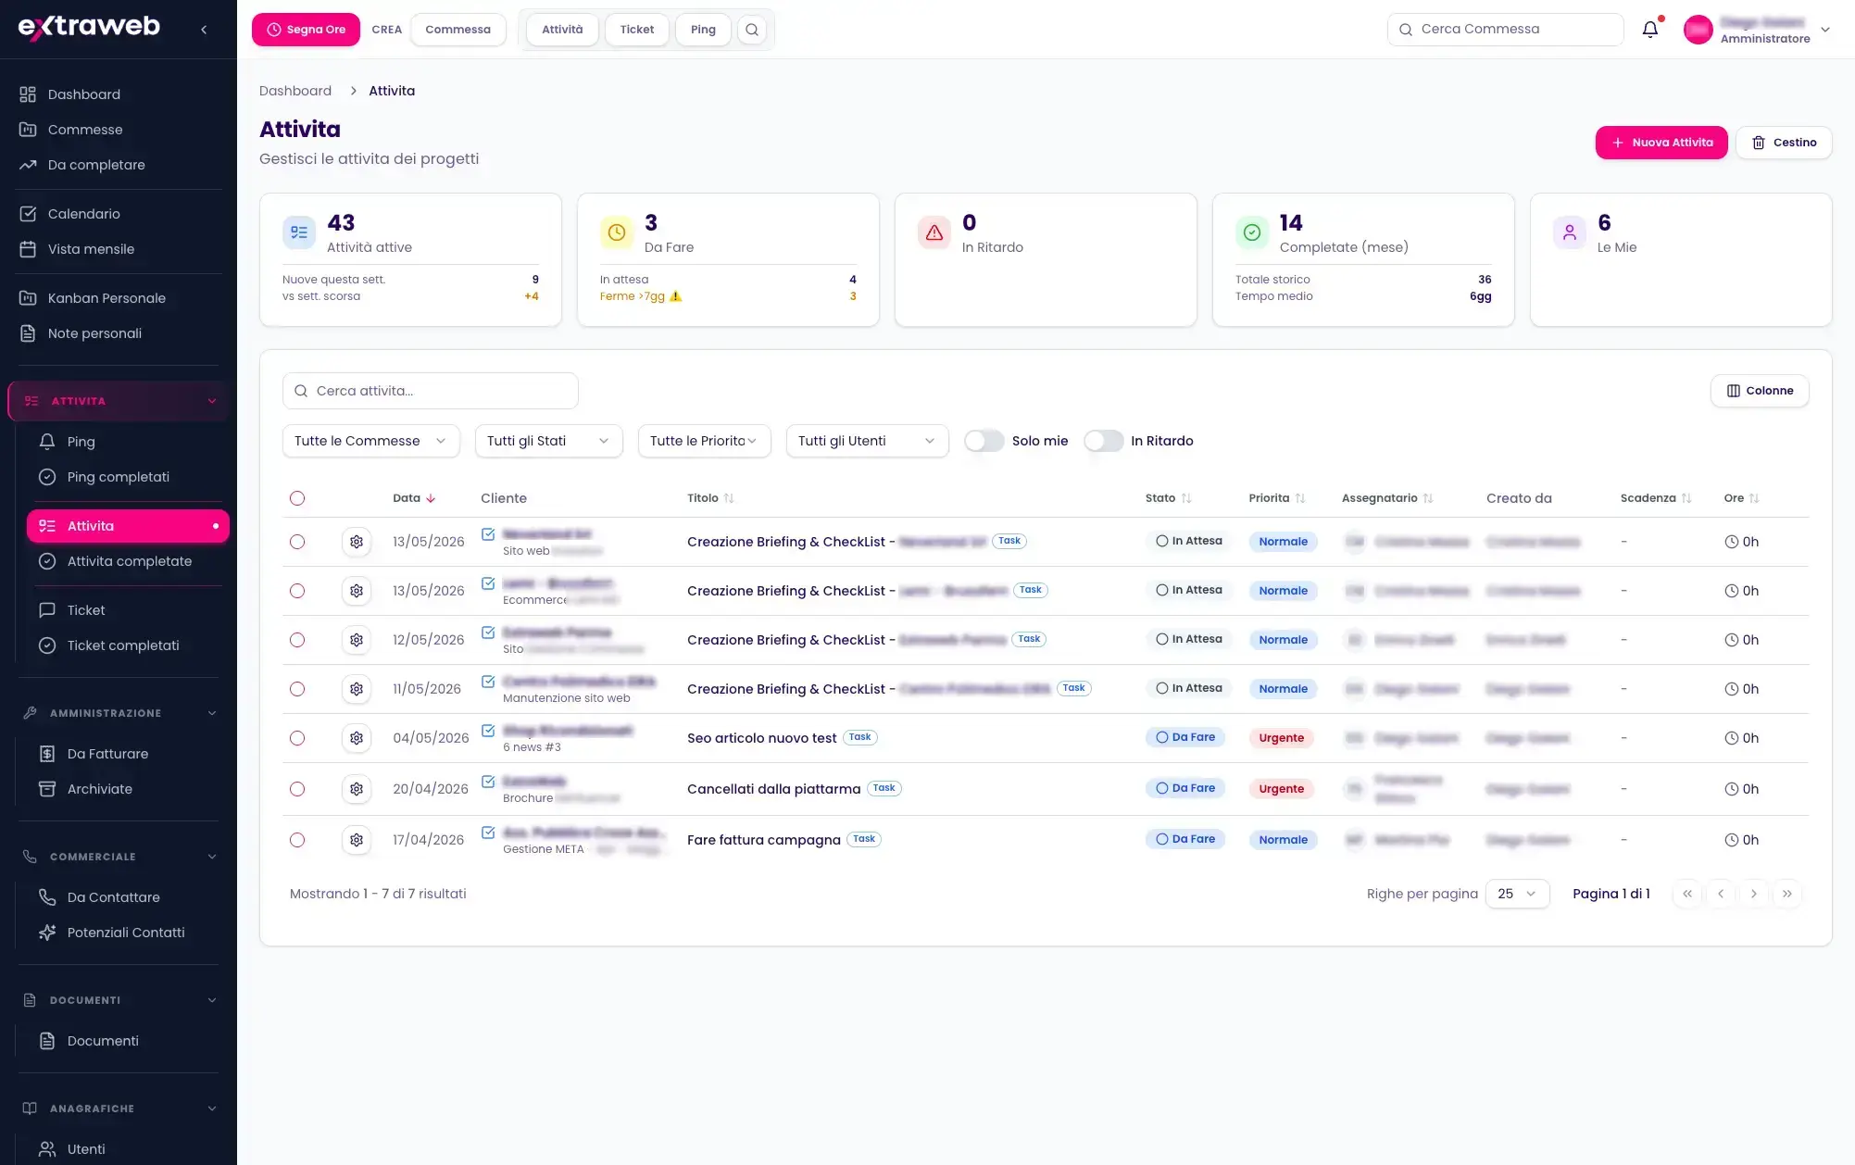Open the Cestino trash button
The image size is (1855, 1165).
click(x=1784, y=143)
